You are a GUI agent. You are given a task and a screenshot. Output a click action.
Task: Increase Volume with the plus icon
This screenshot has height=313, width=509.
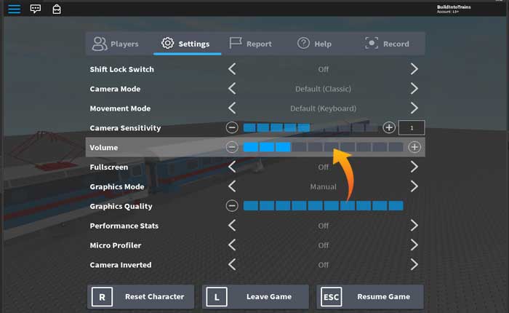(x=414, y=147)
